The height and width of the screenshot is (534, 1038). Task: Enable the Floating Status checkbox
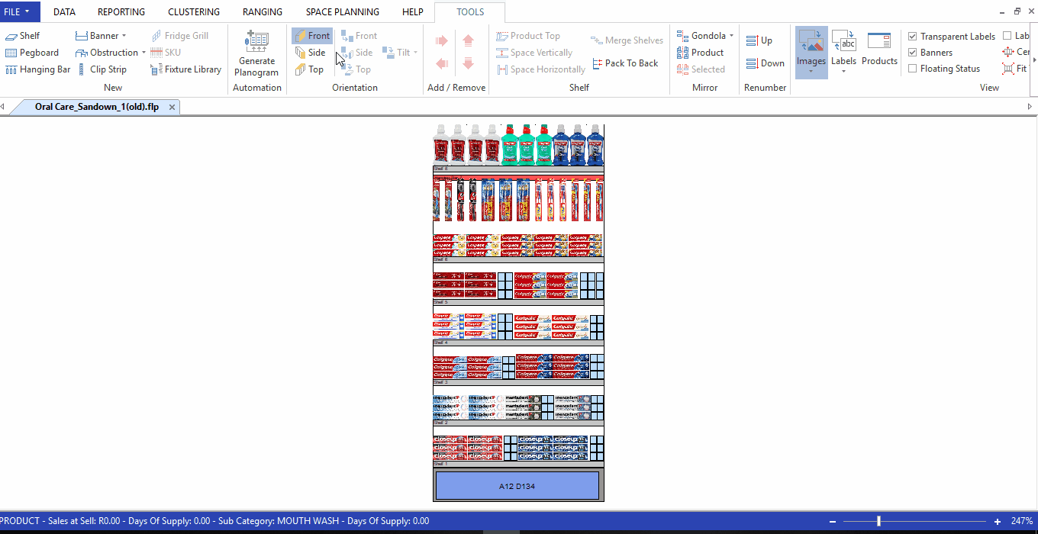click(913, 69)
